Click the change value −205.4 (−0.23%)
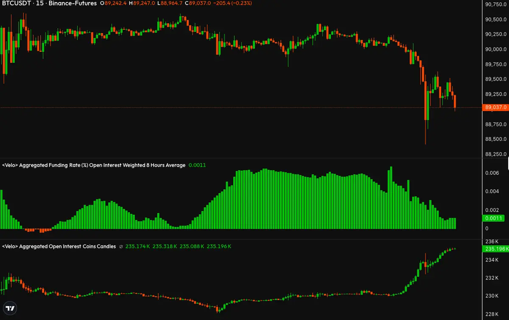 232,3
